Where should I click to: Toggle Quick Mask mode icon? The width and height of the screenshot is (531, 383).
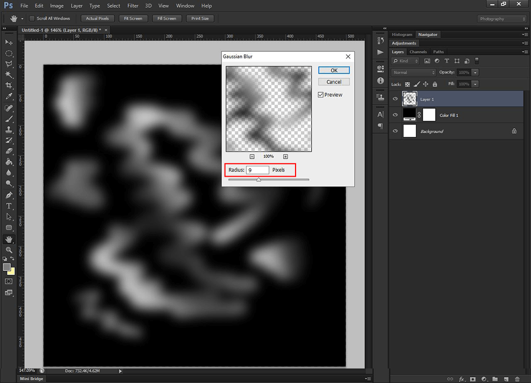pyautogui.click(x=9, y=281)
